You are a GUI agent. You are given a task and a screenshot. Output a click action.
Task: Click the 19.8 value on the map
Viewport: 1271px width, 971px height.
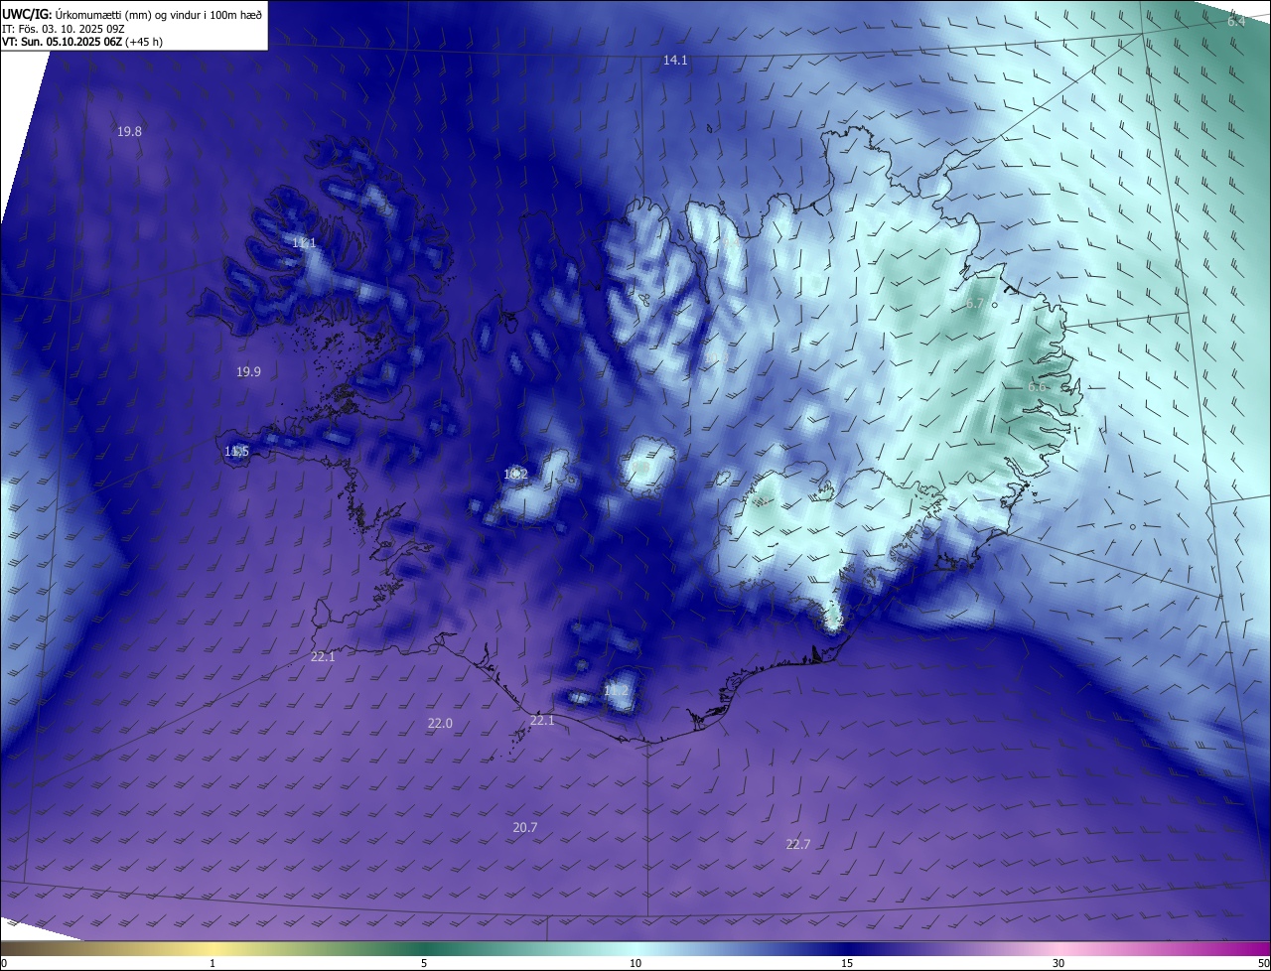pos(129,132)
